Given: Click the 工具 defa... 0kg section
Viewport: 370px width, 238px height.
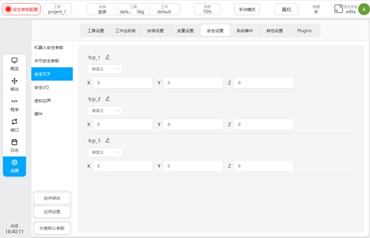Looking at the screenshot, I should 133,9.
